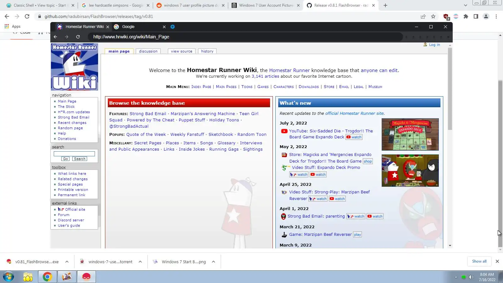
Task: Click the Go search button
Action: tap(65, 159)
